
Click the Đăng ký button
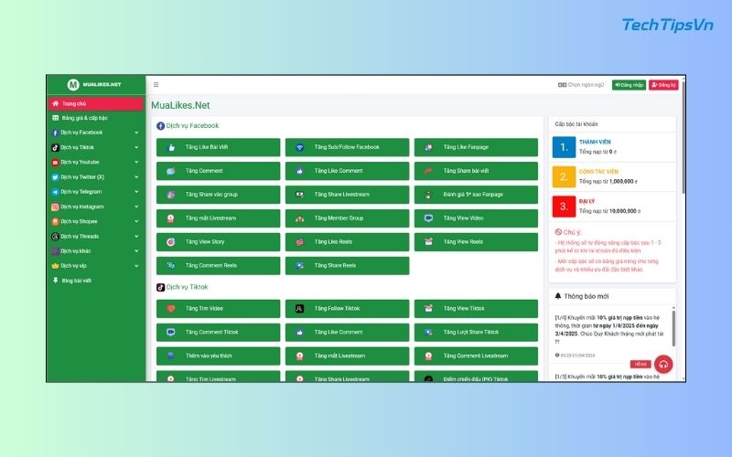(x=663, y=85)
